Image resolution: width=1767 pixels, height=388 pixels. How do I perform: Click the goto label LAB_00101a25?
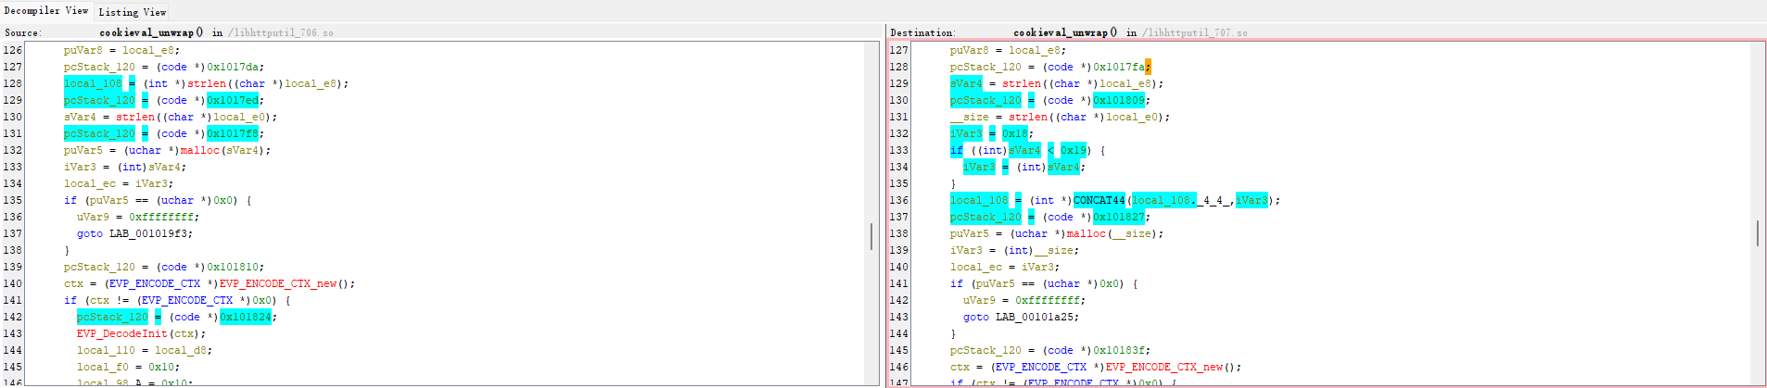1037,317
